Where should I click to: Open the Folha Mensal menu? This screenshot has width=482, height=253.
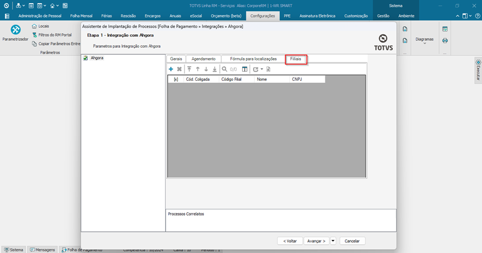81,16
